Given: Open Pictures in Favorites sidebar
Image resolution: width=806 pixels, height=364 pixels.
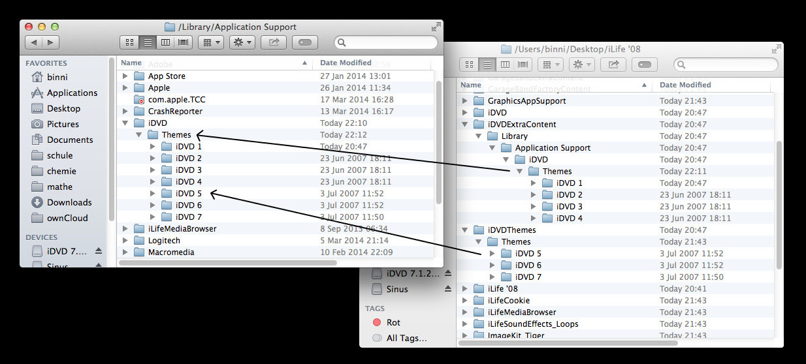Looking at the screenshot, I should [56, 124].
